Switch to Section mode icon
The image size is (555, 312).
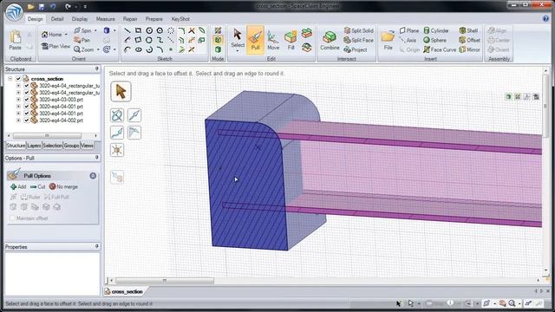point(218,40)
